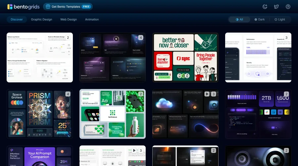Toggle dark mode moon icon
Screen dimensions: 298x166
(265, 7)
